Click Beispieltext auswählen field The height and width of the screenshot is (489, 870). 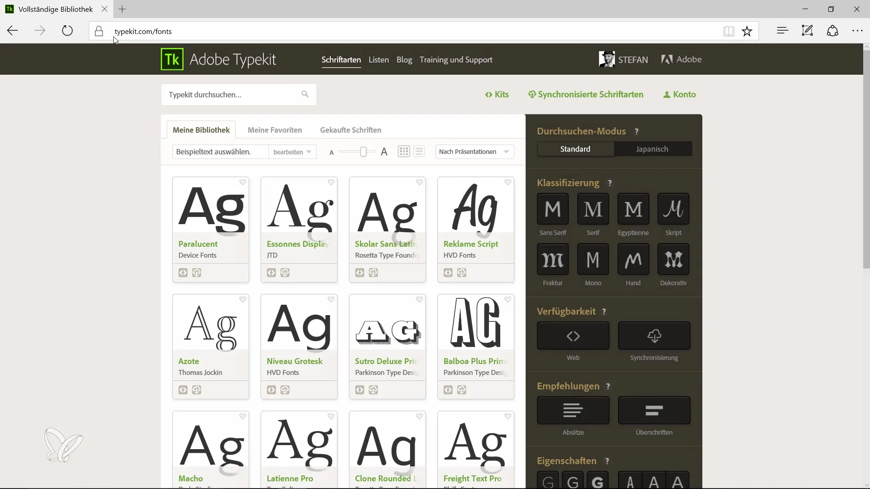220,152
